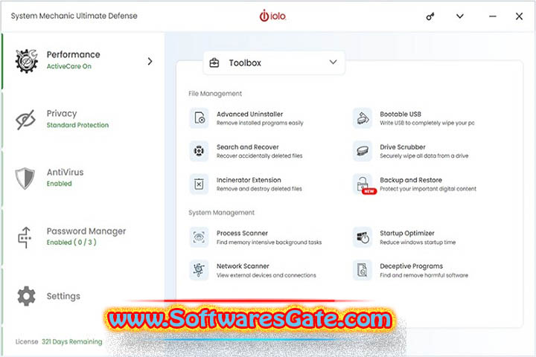Click the Process Scanner icon
This screenshot has height=357, width=536.
coord(200,237)
